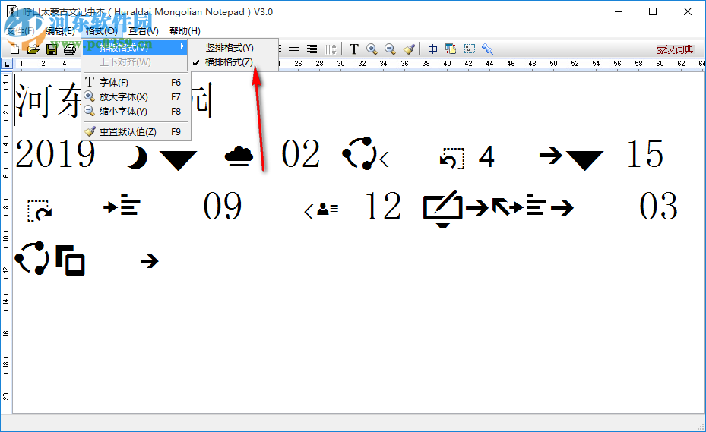Click the Open file folder icon

point(33,49)
